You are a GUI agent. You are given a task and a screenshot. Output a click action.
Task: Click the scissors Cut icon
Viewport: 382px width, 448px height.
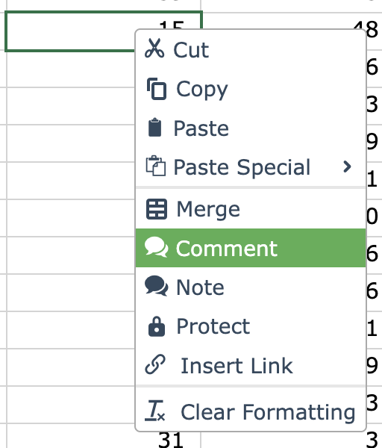154,49
